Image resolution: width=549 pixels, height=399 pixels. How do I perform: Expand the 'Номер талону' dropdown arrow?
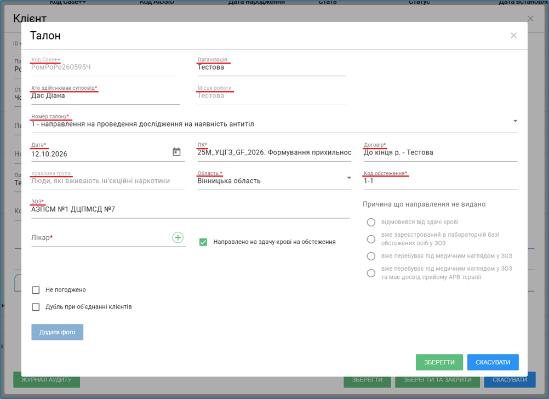tap(515, 121)
